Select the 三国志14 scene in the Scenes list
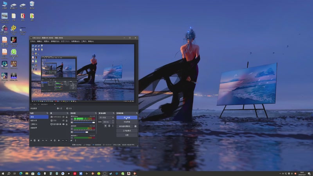 39,124
